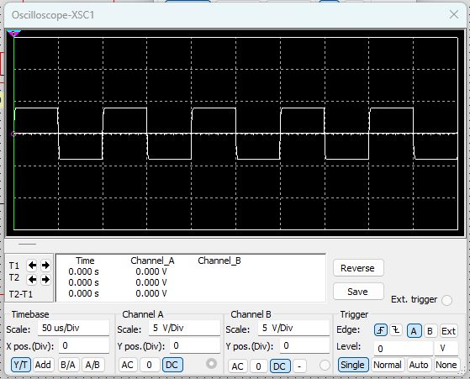Click Timebase X pos. (Div) field

[x=84, y=345]
